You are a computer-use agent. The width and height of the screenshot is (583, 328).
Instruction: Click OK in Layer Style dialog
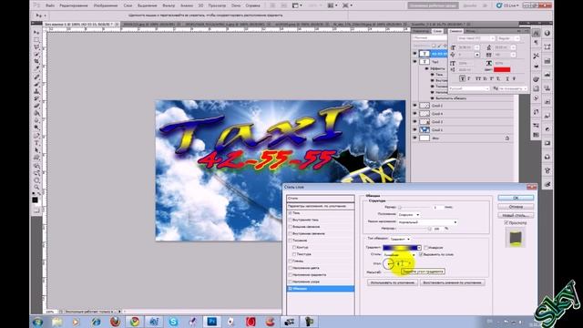(x=516, y=198)
